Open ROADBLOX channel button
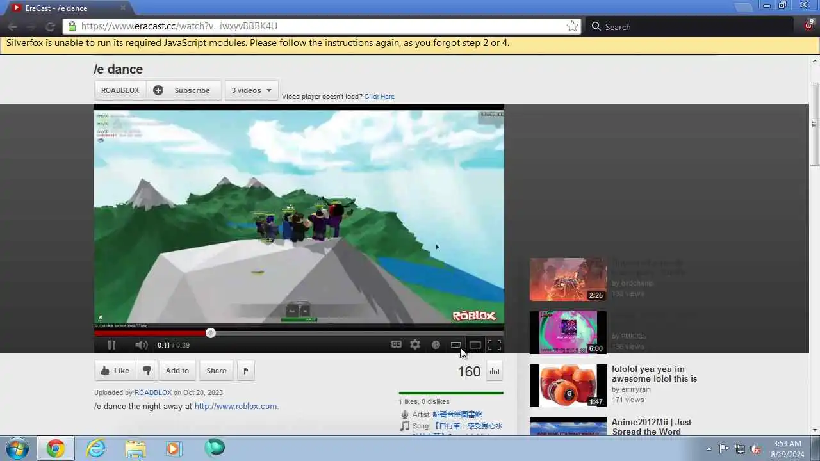The width and height of the screenshot is (820, 461). click(120, 90)
